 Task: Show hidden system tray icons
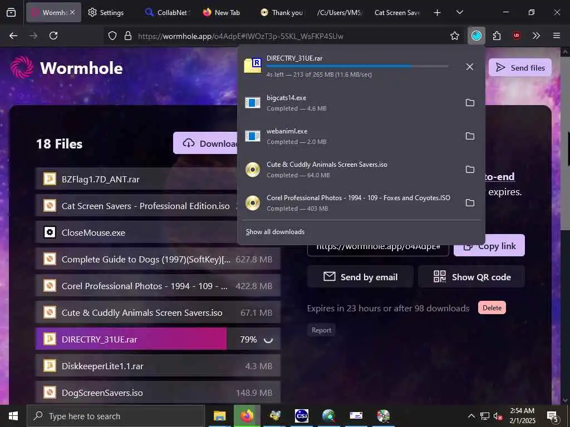tap(471, 416)
